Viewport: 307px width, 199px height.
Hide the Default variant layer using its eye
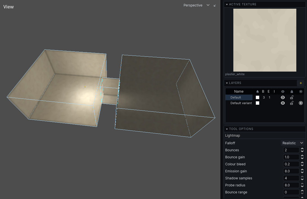(283, 103)
